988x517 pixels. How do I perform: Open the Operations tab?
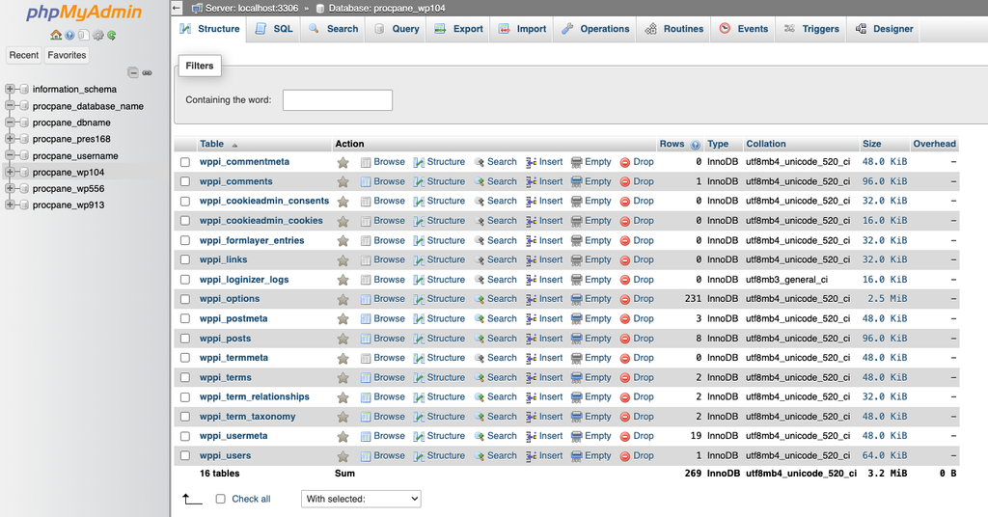[595, 29]
